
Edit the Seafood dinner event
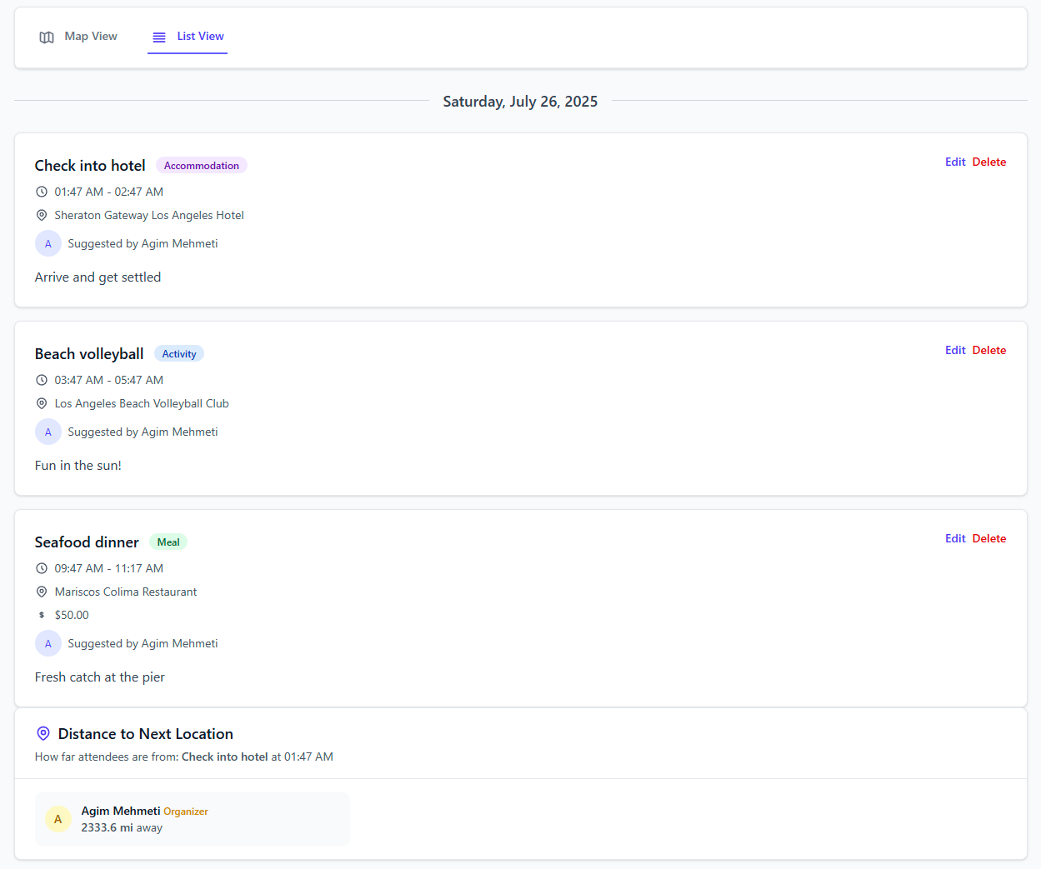tap(955, 538)
